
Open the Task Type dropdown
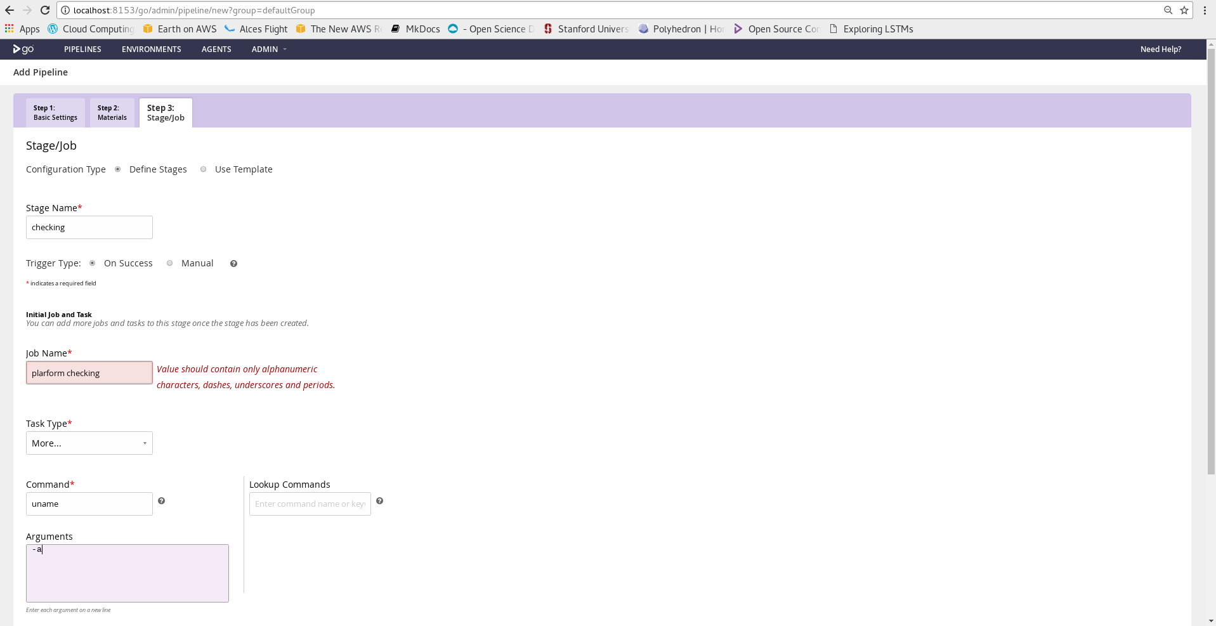point(89,443)
